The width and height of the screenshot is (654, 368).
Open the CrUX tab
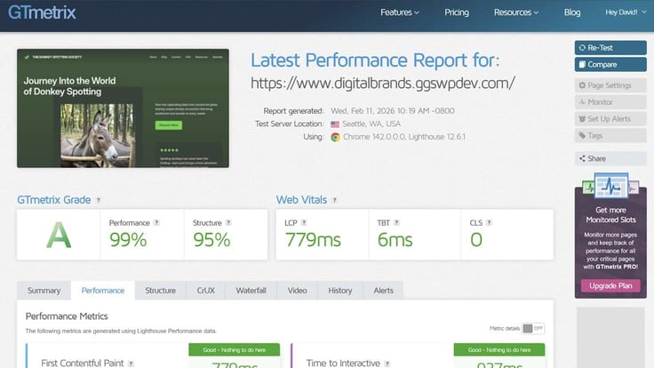pyautogui.click(x=205, y=291)
